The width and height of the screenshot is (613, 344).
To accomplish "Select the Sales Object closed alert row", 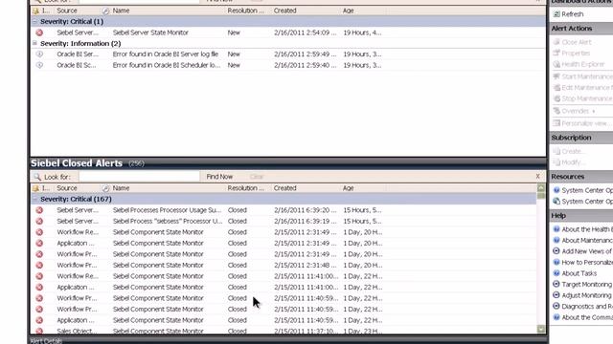I will [x=284, y=332].
